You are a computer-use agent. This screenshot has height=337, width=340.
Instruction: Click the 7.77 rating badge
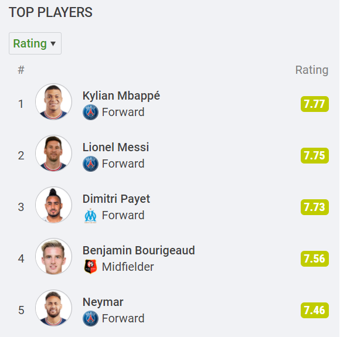pyautogui.click(x=315, y=104)
